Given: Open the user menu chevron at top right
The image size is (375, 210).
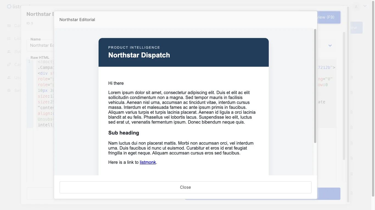Looking at the screenshot, I should coord(365,6).
